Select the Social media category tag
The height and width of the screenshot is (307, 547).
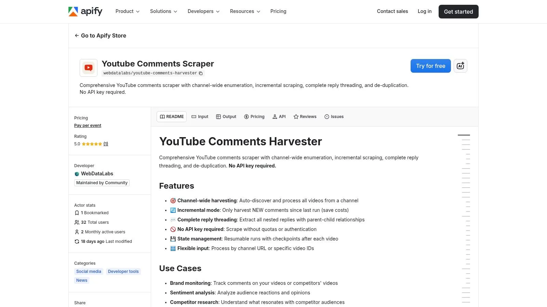click(x=89, y=272)
